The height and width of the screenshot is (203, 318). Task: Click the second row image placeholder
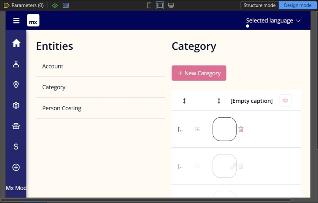tap(198, 166)
